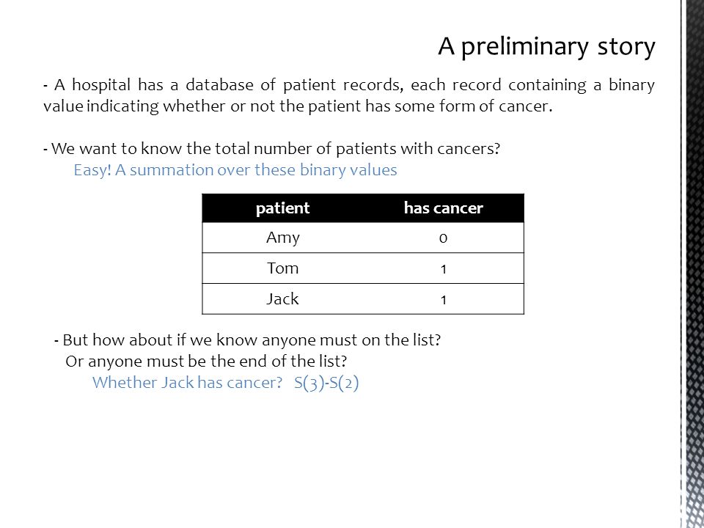This screenshot has height=528, width=704.
Task: Click the 'Jack' table cell
Action: coord(282,298)
